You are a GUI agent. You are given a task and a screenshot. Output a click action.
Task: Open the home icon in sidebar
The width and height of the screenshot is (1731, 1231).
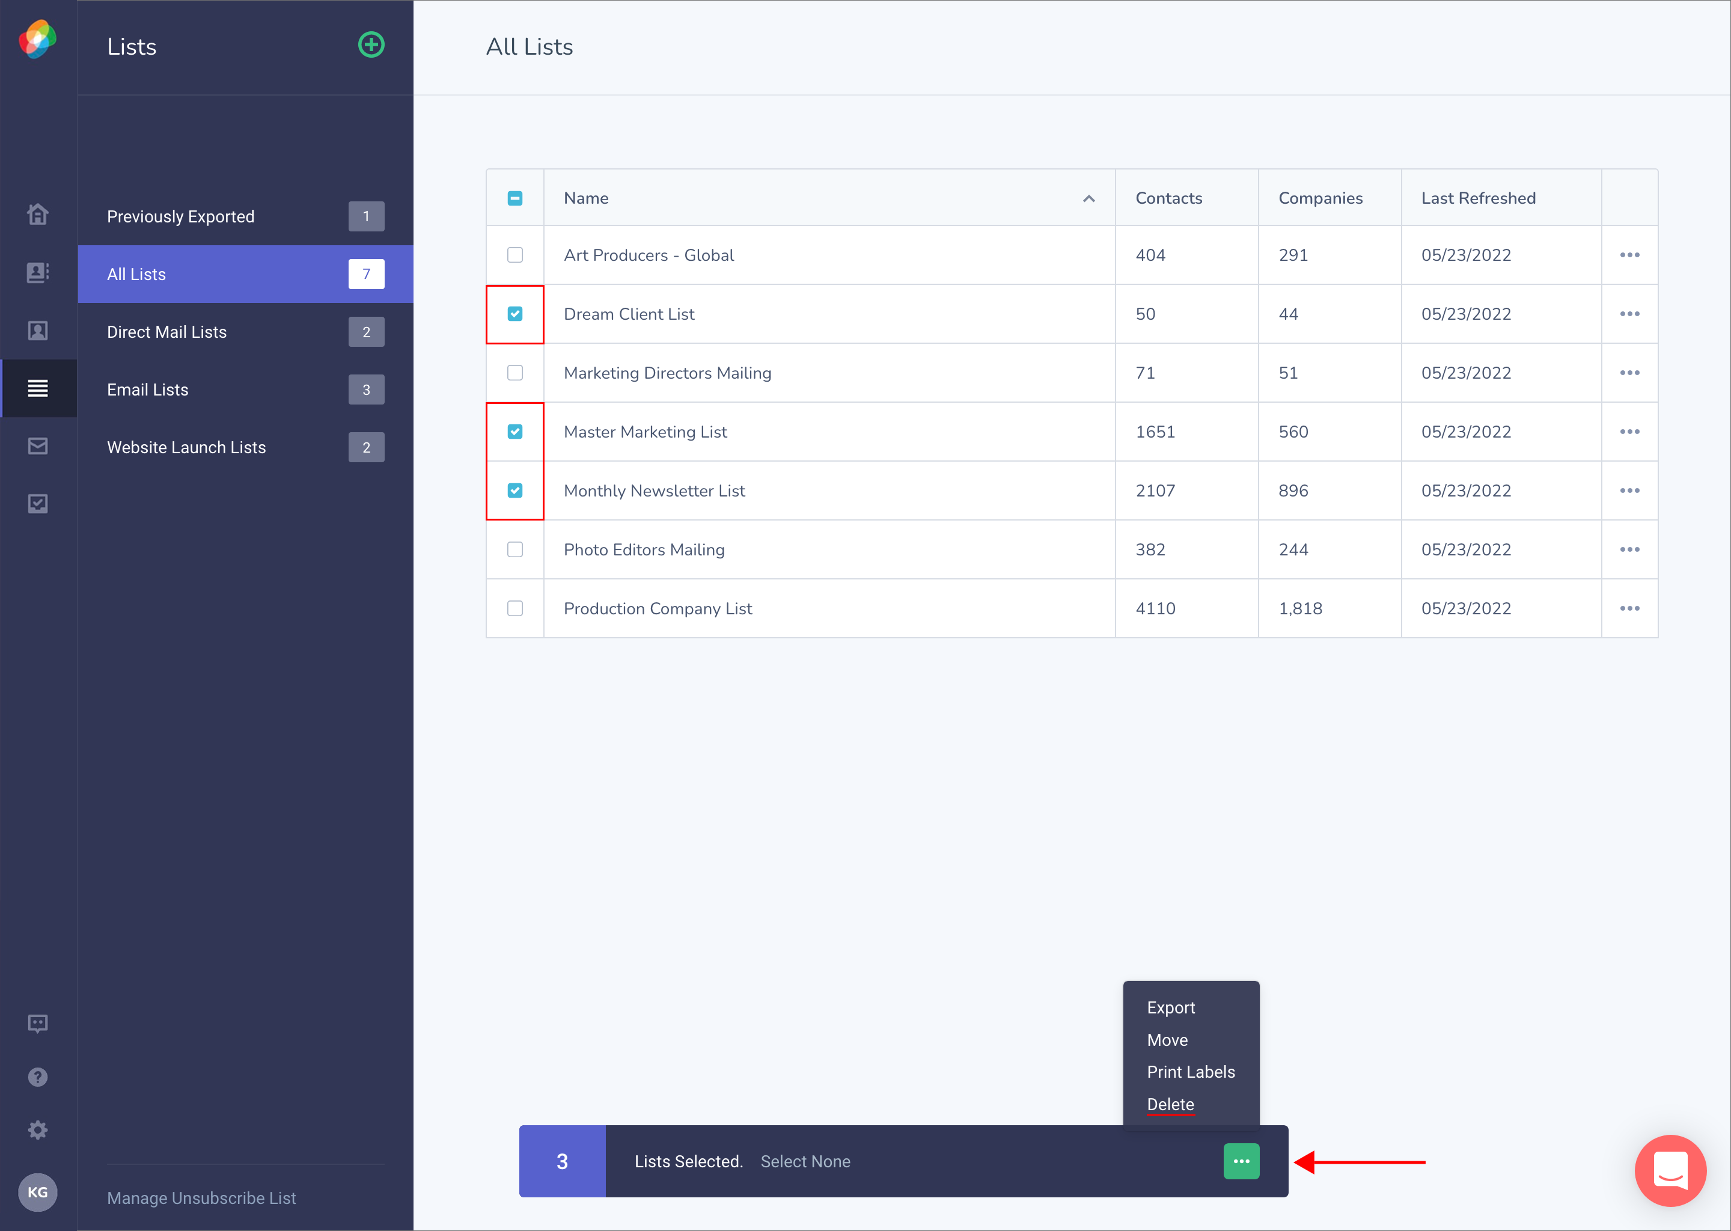click(38, 215)
